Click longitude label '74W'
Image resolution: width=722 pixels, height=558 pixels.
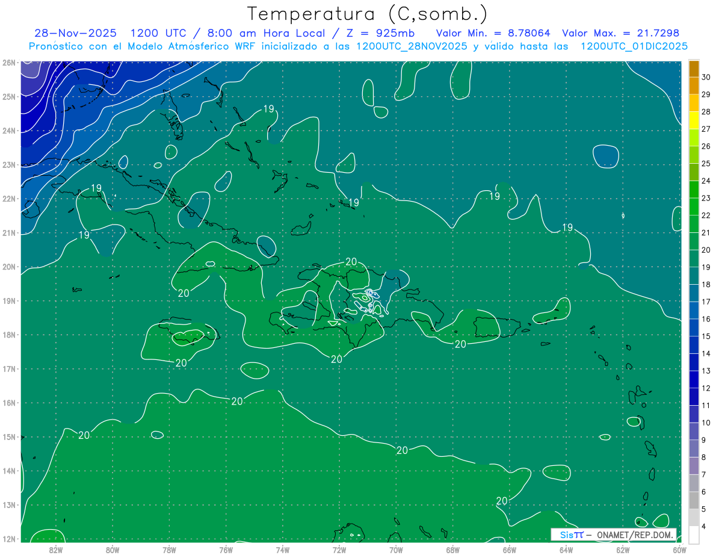tap(283, 550)
